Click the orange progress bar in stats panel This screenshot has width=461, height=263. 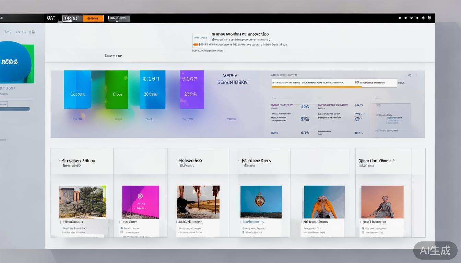[316, 87]
